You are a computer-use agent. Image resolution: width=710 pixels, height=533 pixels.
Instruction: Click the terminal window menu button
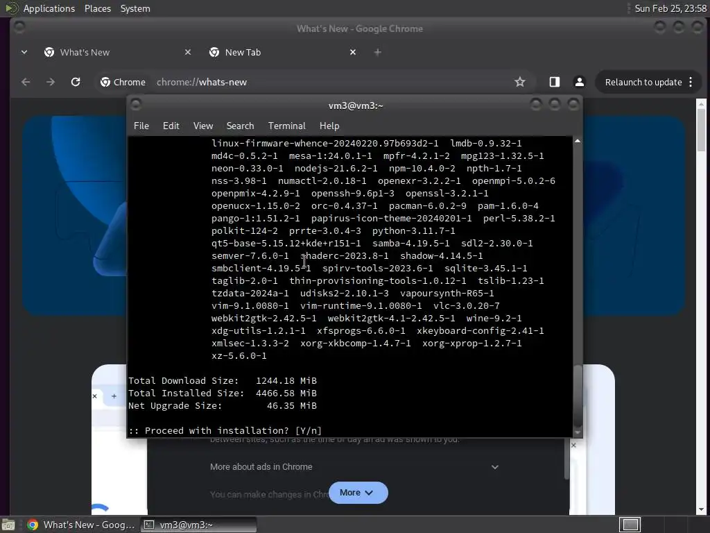point(136,105)
